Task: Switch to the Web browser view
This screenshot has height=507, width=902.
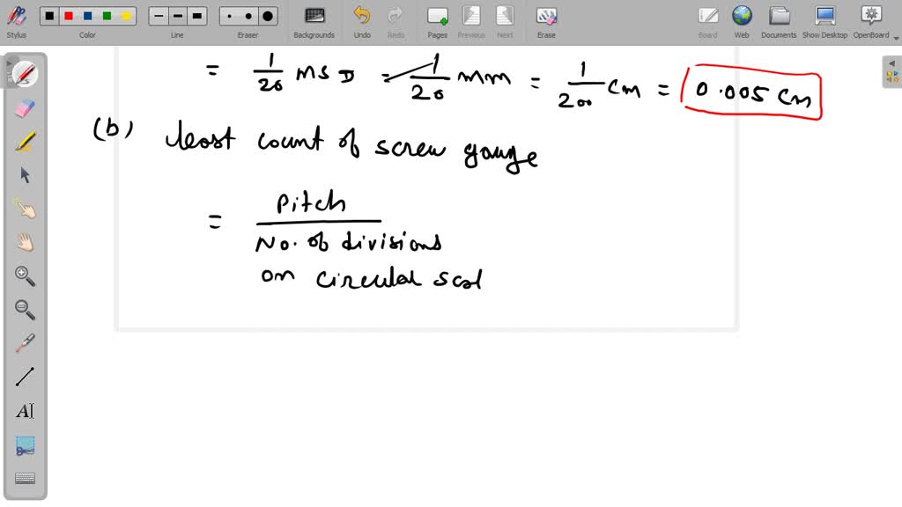Action: point(742,18)
